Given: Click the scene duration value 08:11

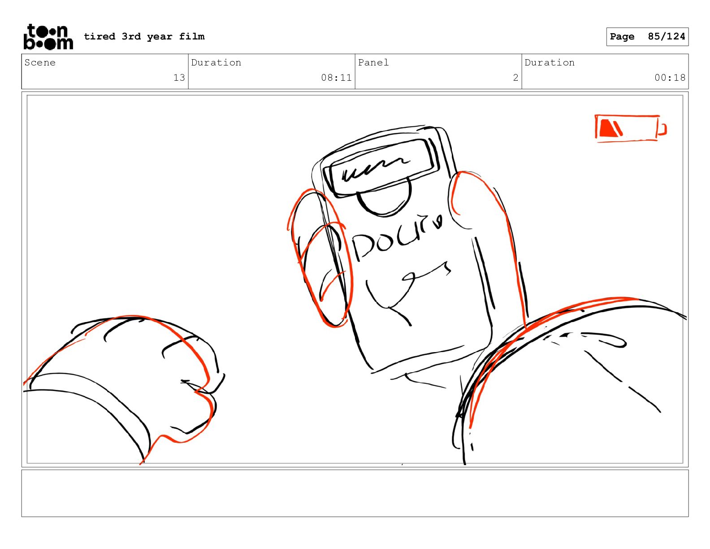Looking at the screenshot, I should [336, 78].
